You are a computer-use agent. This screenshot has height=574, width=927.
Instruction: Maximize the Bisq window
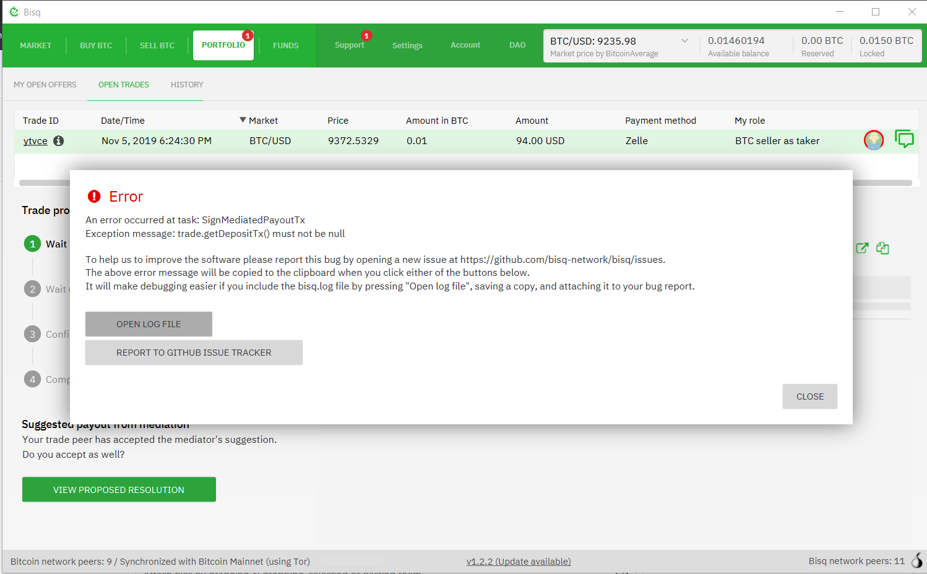(x=876, y=12)
